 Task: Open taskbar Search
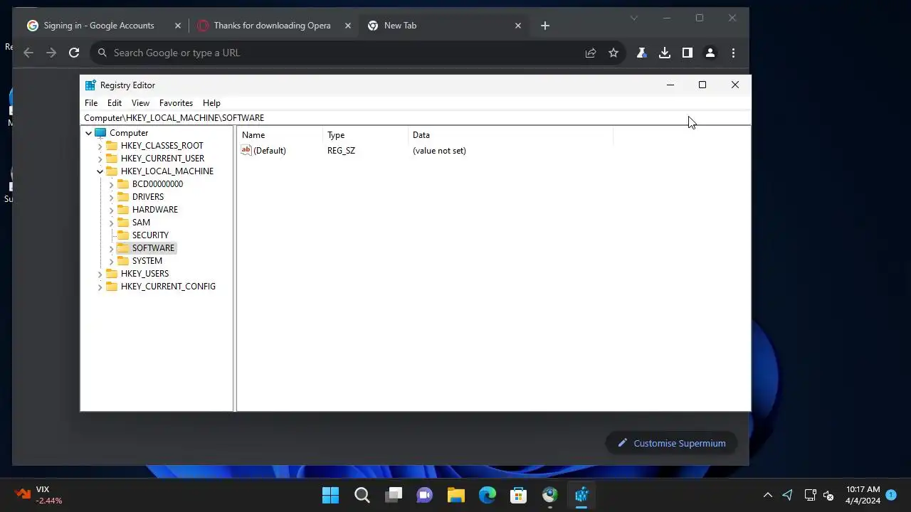pos(362,495)
